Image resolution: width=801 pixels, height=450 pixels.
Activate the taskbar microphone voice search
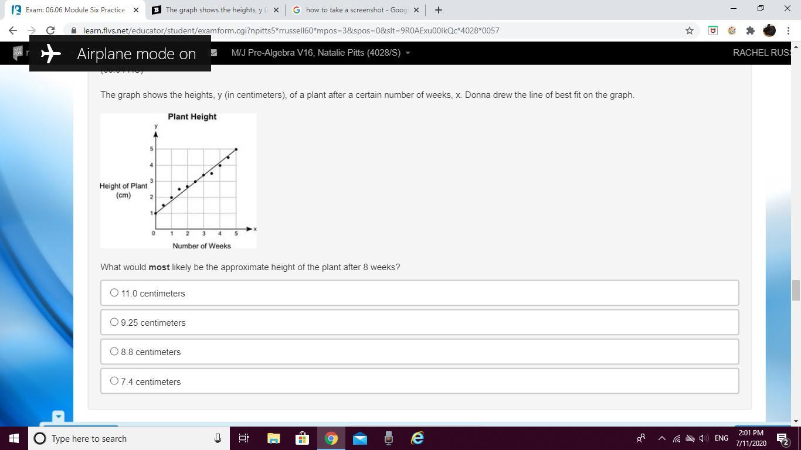click(x=218, y=438)
